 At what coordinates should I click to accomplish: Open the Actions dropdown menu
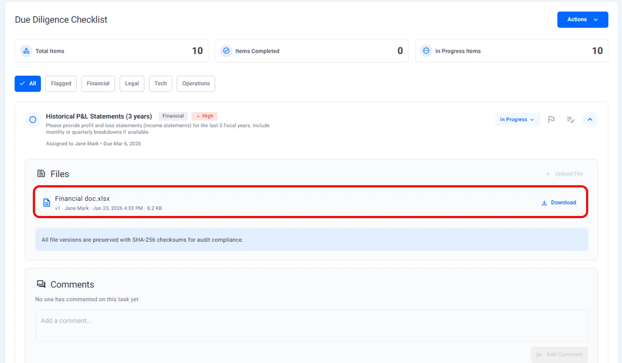[x=582, y=20]
